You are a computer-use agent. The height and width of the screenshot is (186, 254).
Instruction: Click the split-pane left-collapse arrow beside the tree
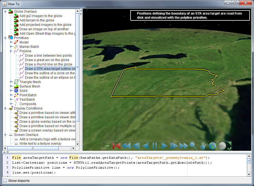tap(81, 11)
